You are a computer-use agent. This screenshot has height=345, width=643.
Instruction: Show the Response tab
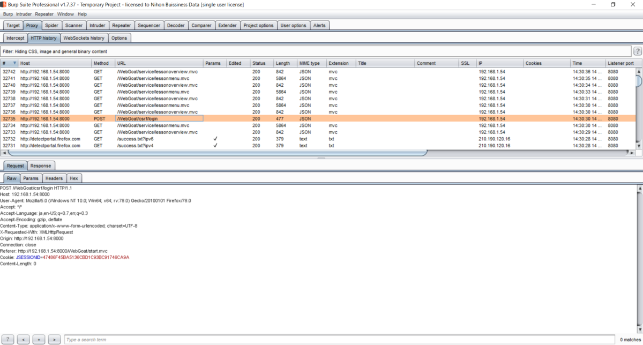pos(41,166)
